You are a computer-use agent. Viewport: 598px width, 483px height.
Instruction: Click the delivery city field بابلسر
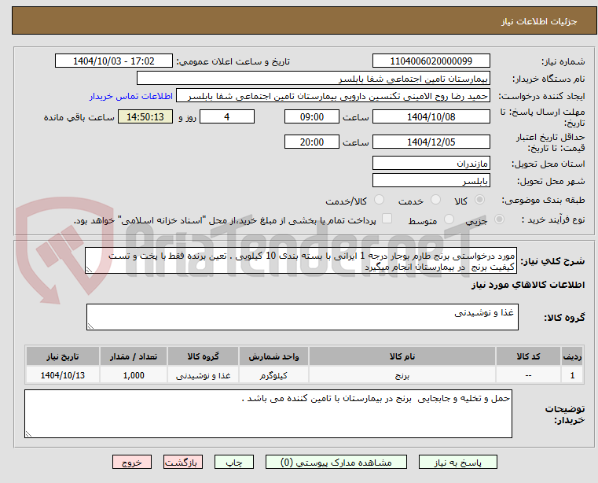coord(431,181)
